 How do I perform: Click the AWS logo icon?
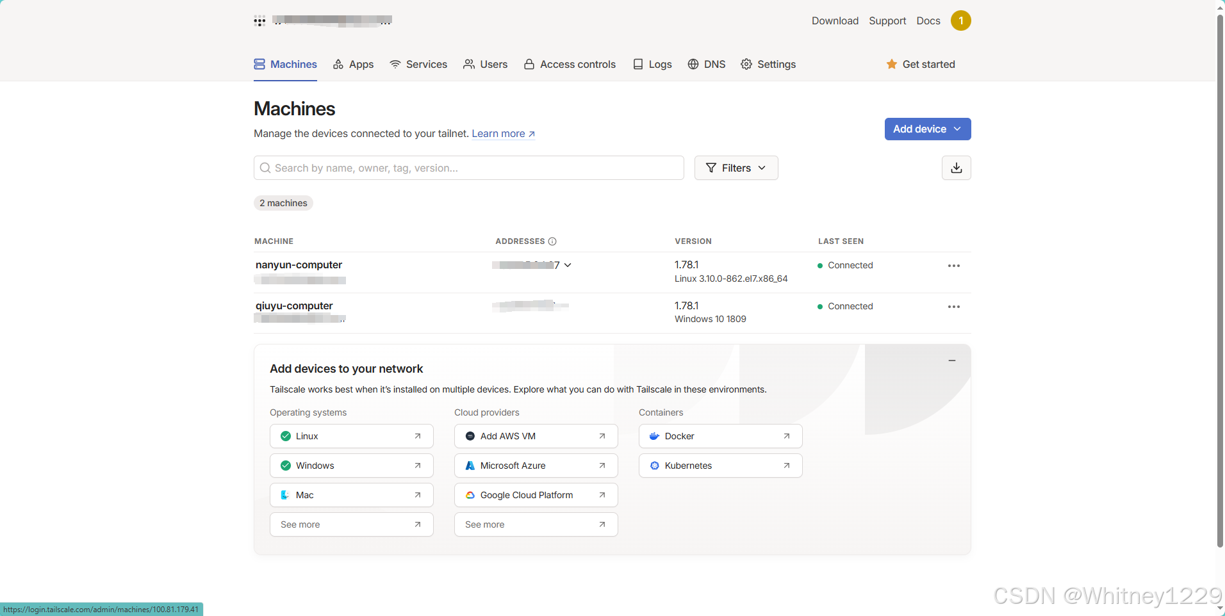470,436
